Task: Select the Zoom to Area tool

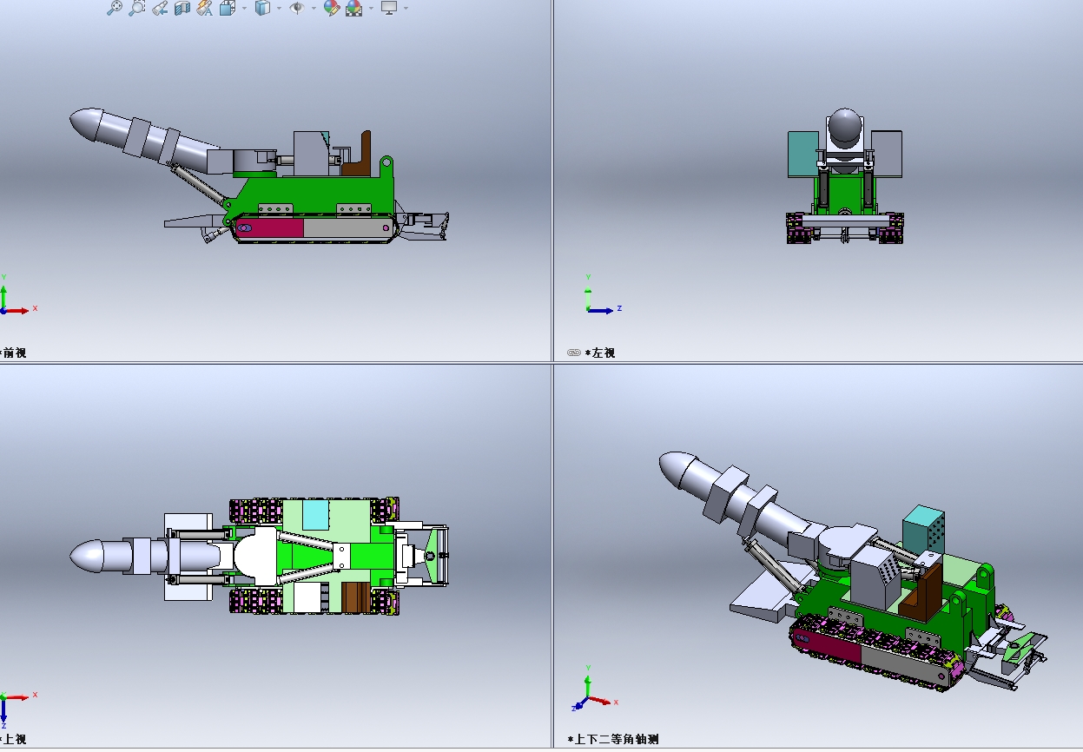Action: (x=137, y=8)
